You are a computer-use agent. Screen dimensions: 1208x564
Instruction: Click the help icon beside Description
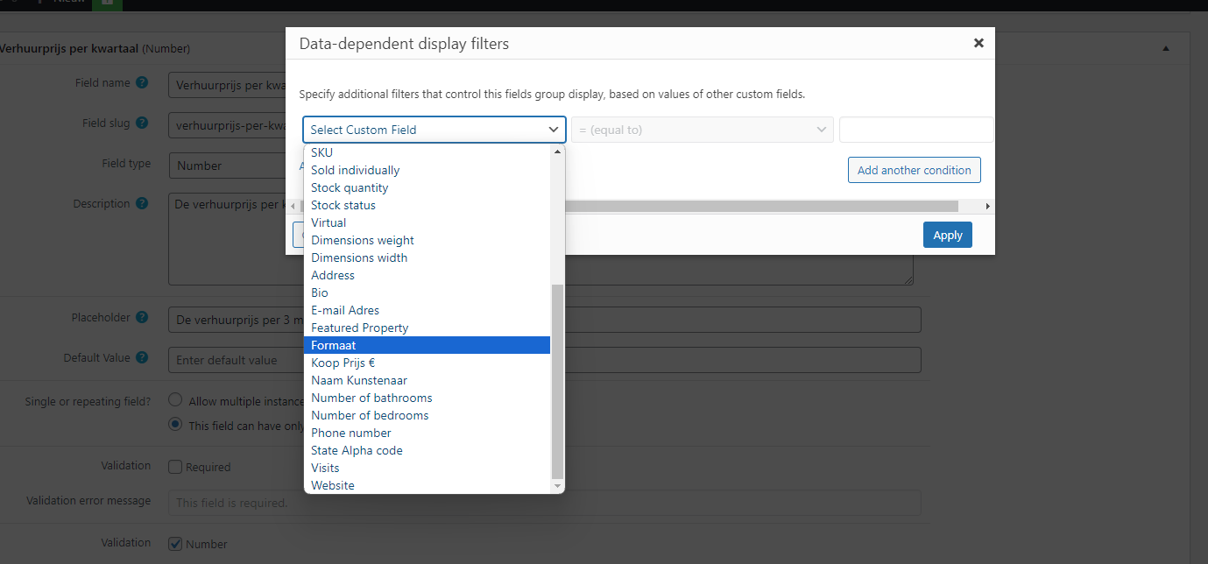[x=142, y=204]
